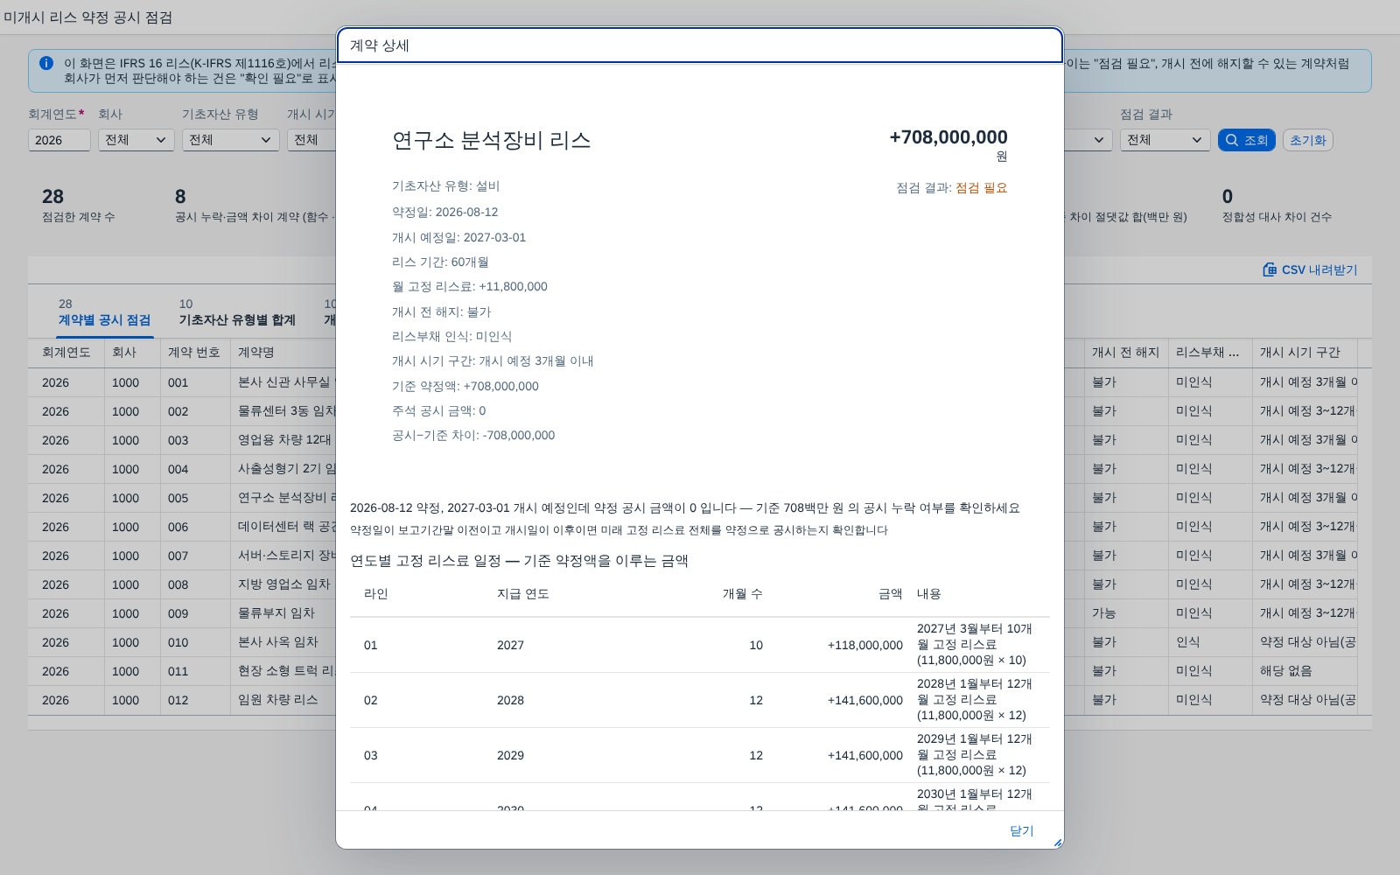Open the 기초자산 유형 dropdown
Viewport: 1400px width, 875px height.
[x=230, y=140]
